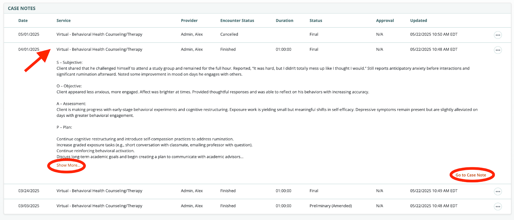The image size is (514, 220).
Task: Click Final status in 03/24/2025 row
Action: pyautogui.click(x=314, y=191)
